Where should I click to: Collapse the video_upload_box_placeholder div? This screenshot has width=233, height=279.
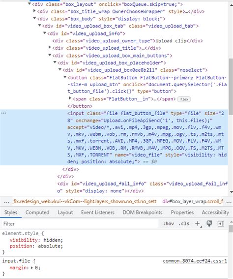tap(55, 62)
